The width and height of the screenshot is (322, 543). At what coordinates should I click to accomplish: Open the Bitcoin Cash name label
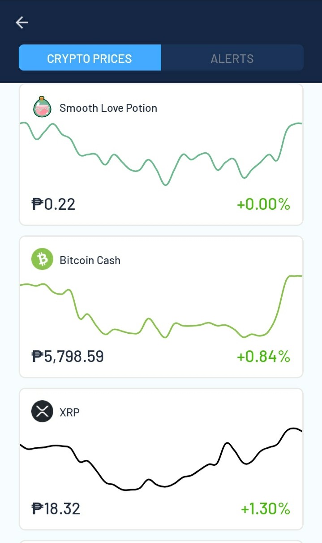90,260
